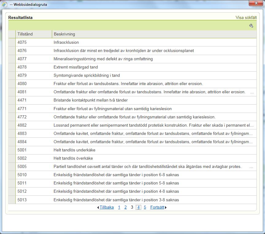Go to results page 5
The height and width of the screenshot is (234, 265).
145,207
